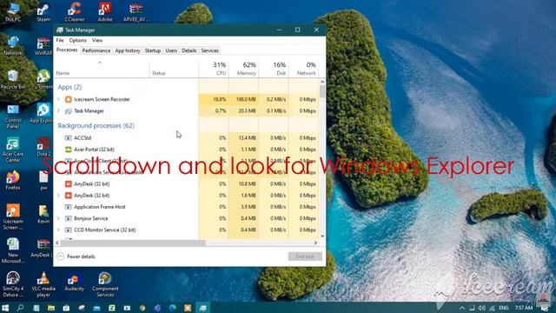Click the horizontal scrollbar thumb
Screen dimensions: 556x313
pos(133,243)
